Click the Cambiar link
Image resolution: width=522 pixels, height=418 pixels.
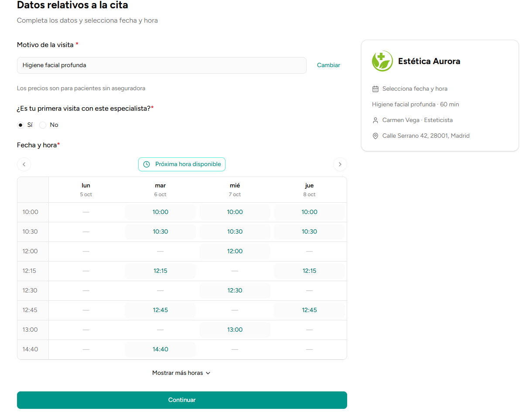(328, 65)
